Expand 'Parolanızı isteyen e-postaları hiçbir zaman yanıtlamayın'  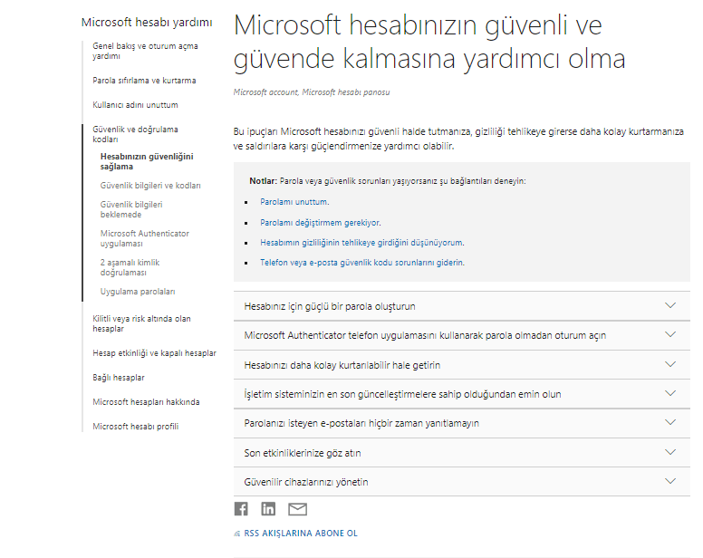(x=670, y=423)
